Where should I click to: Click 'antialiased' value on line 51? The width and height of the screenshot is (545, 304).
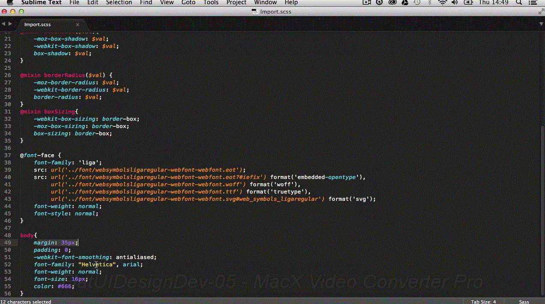coord(135,257)
